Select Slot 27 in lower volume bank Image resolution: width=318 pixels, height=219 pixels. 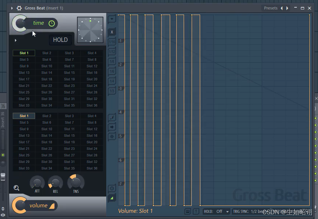[69, 155]
